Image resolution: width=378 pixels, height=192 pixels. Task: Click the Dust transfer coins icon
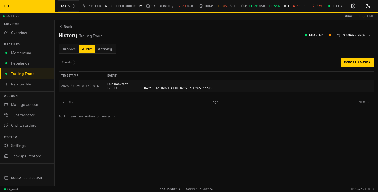coord(7,115)
